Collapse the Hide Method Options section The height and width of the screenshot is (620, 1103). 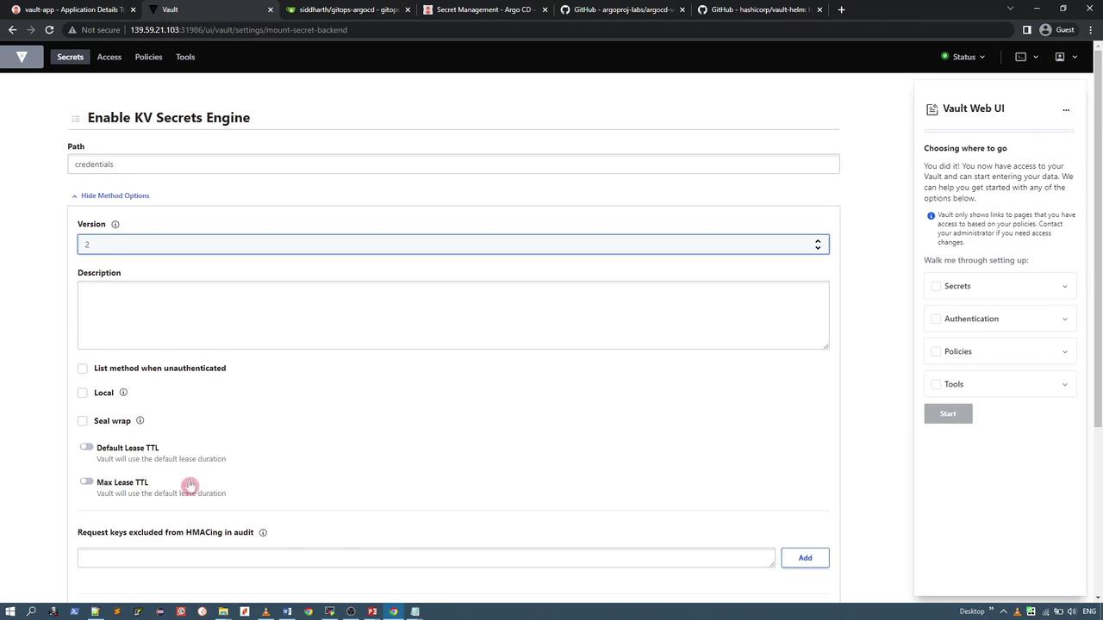(110, 195)
